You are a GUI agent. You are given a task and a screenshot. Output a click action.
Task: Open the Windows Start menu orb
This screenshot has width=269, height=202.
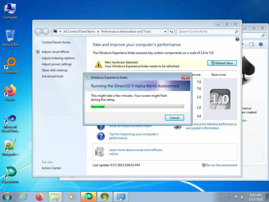[7, 197]
